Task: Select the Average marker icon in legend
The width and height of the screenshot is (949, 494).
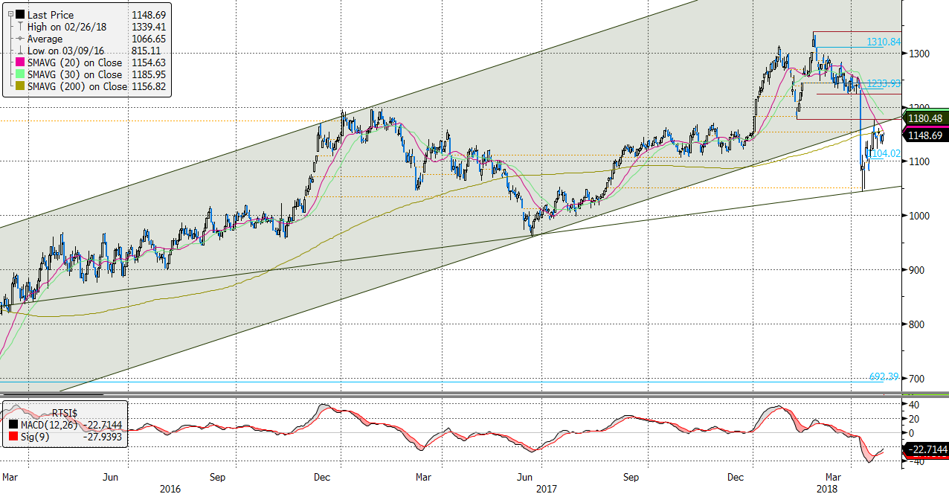Action: (19, 39)
